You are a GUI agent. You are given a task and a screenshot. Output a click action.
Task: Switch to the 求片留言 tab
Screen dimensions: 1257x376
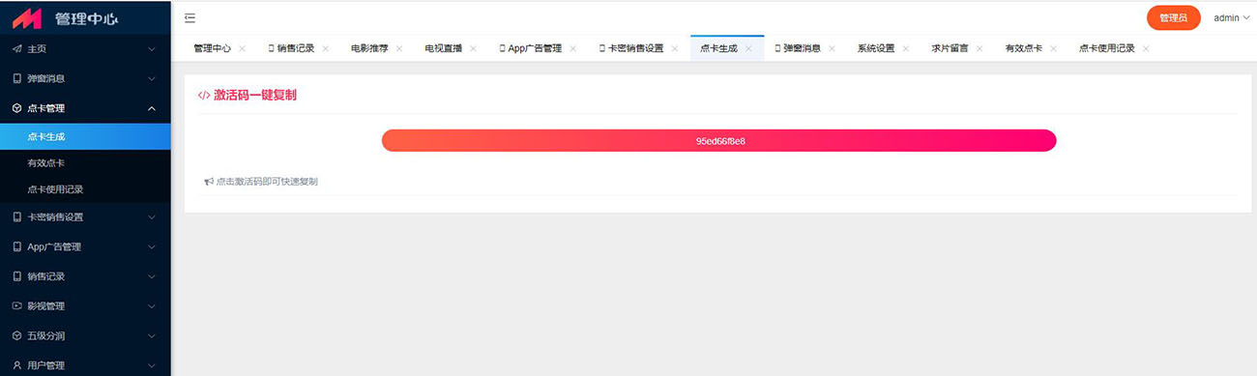950,47
